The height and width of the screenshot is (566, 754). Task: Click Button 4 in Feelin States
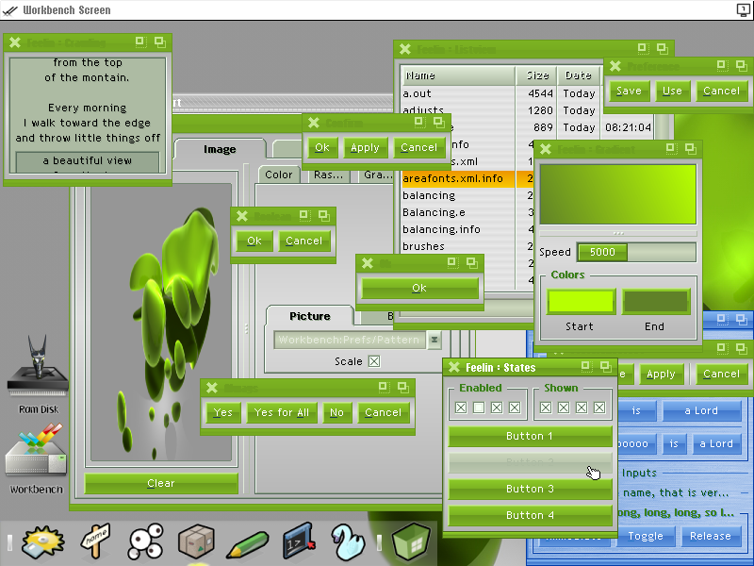530,515
